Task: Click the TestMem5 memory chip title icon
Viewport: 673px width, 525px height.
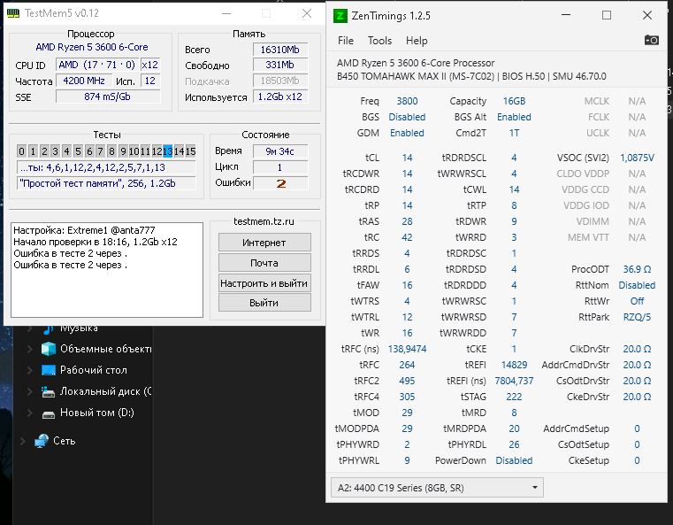Action: [x=13, y=13]
